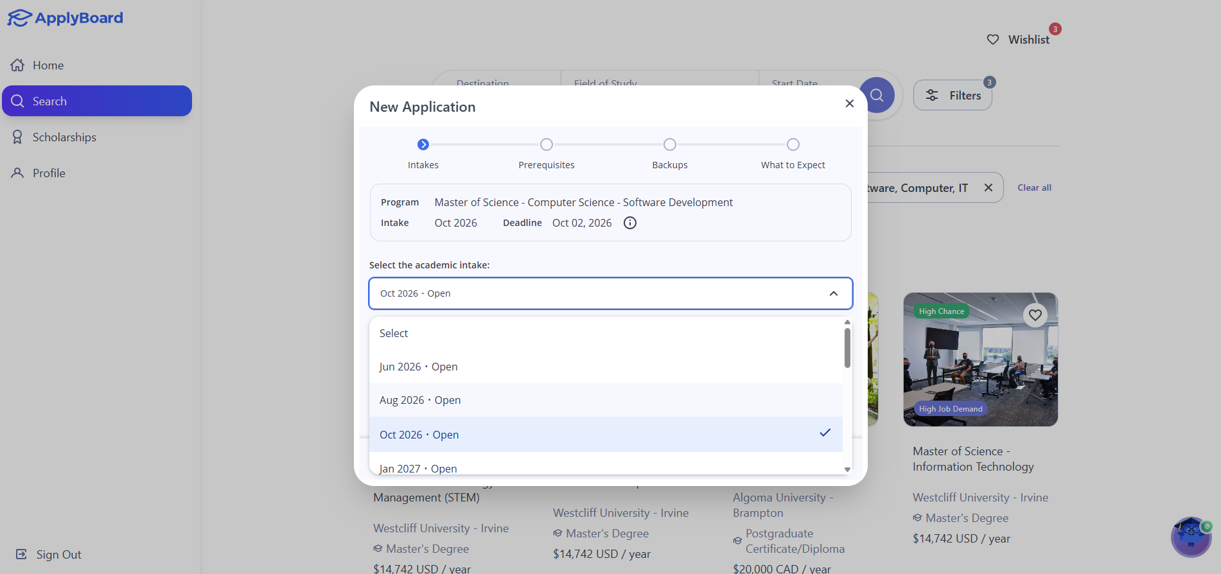
Task: Click the Scholarships ribbon icon
Action: [17, 137]
